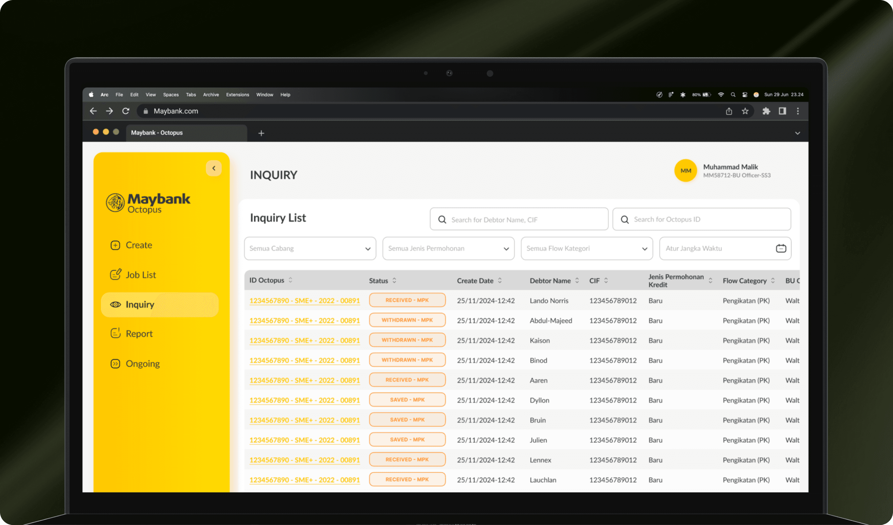Open the Report section in sidebar
Screen dimensions: 893x525
point(139,334)
